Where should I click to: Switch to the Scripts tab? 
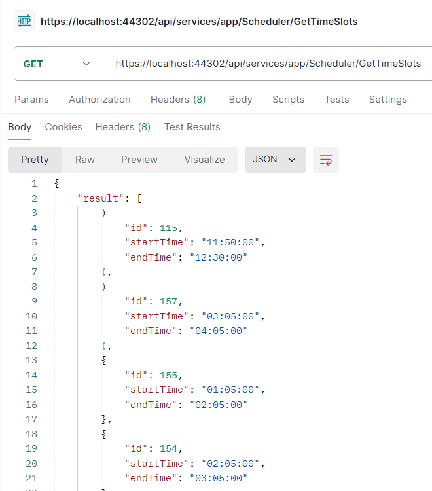288,100
